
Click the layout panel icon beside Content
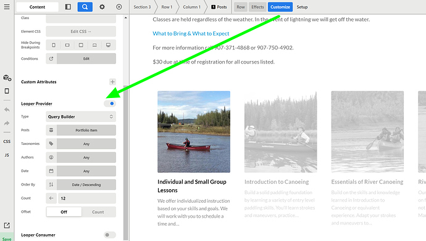(68, 7)
